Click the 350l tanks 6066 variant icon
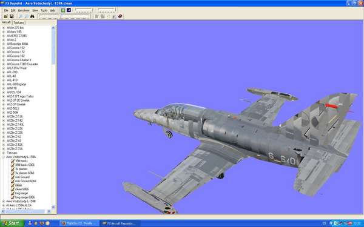The width and height of the screenshot is (364, 227). click(x=13, y=165)
